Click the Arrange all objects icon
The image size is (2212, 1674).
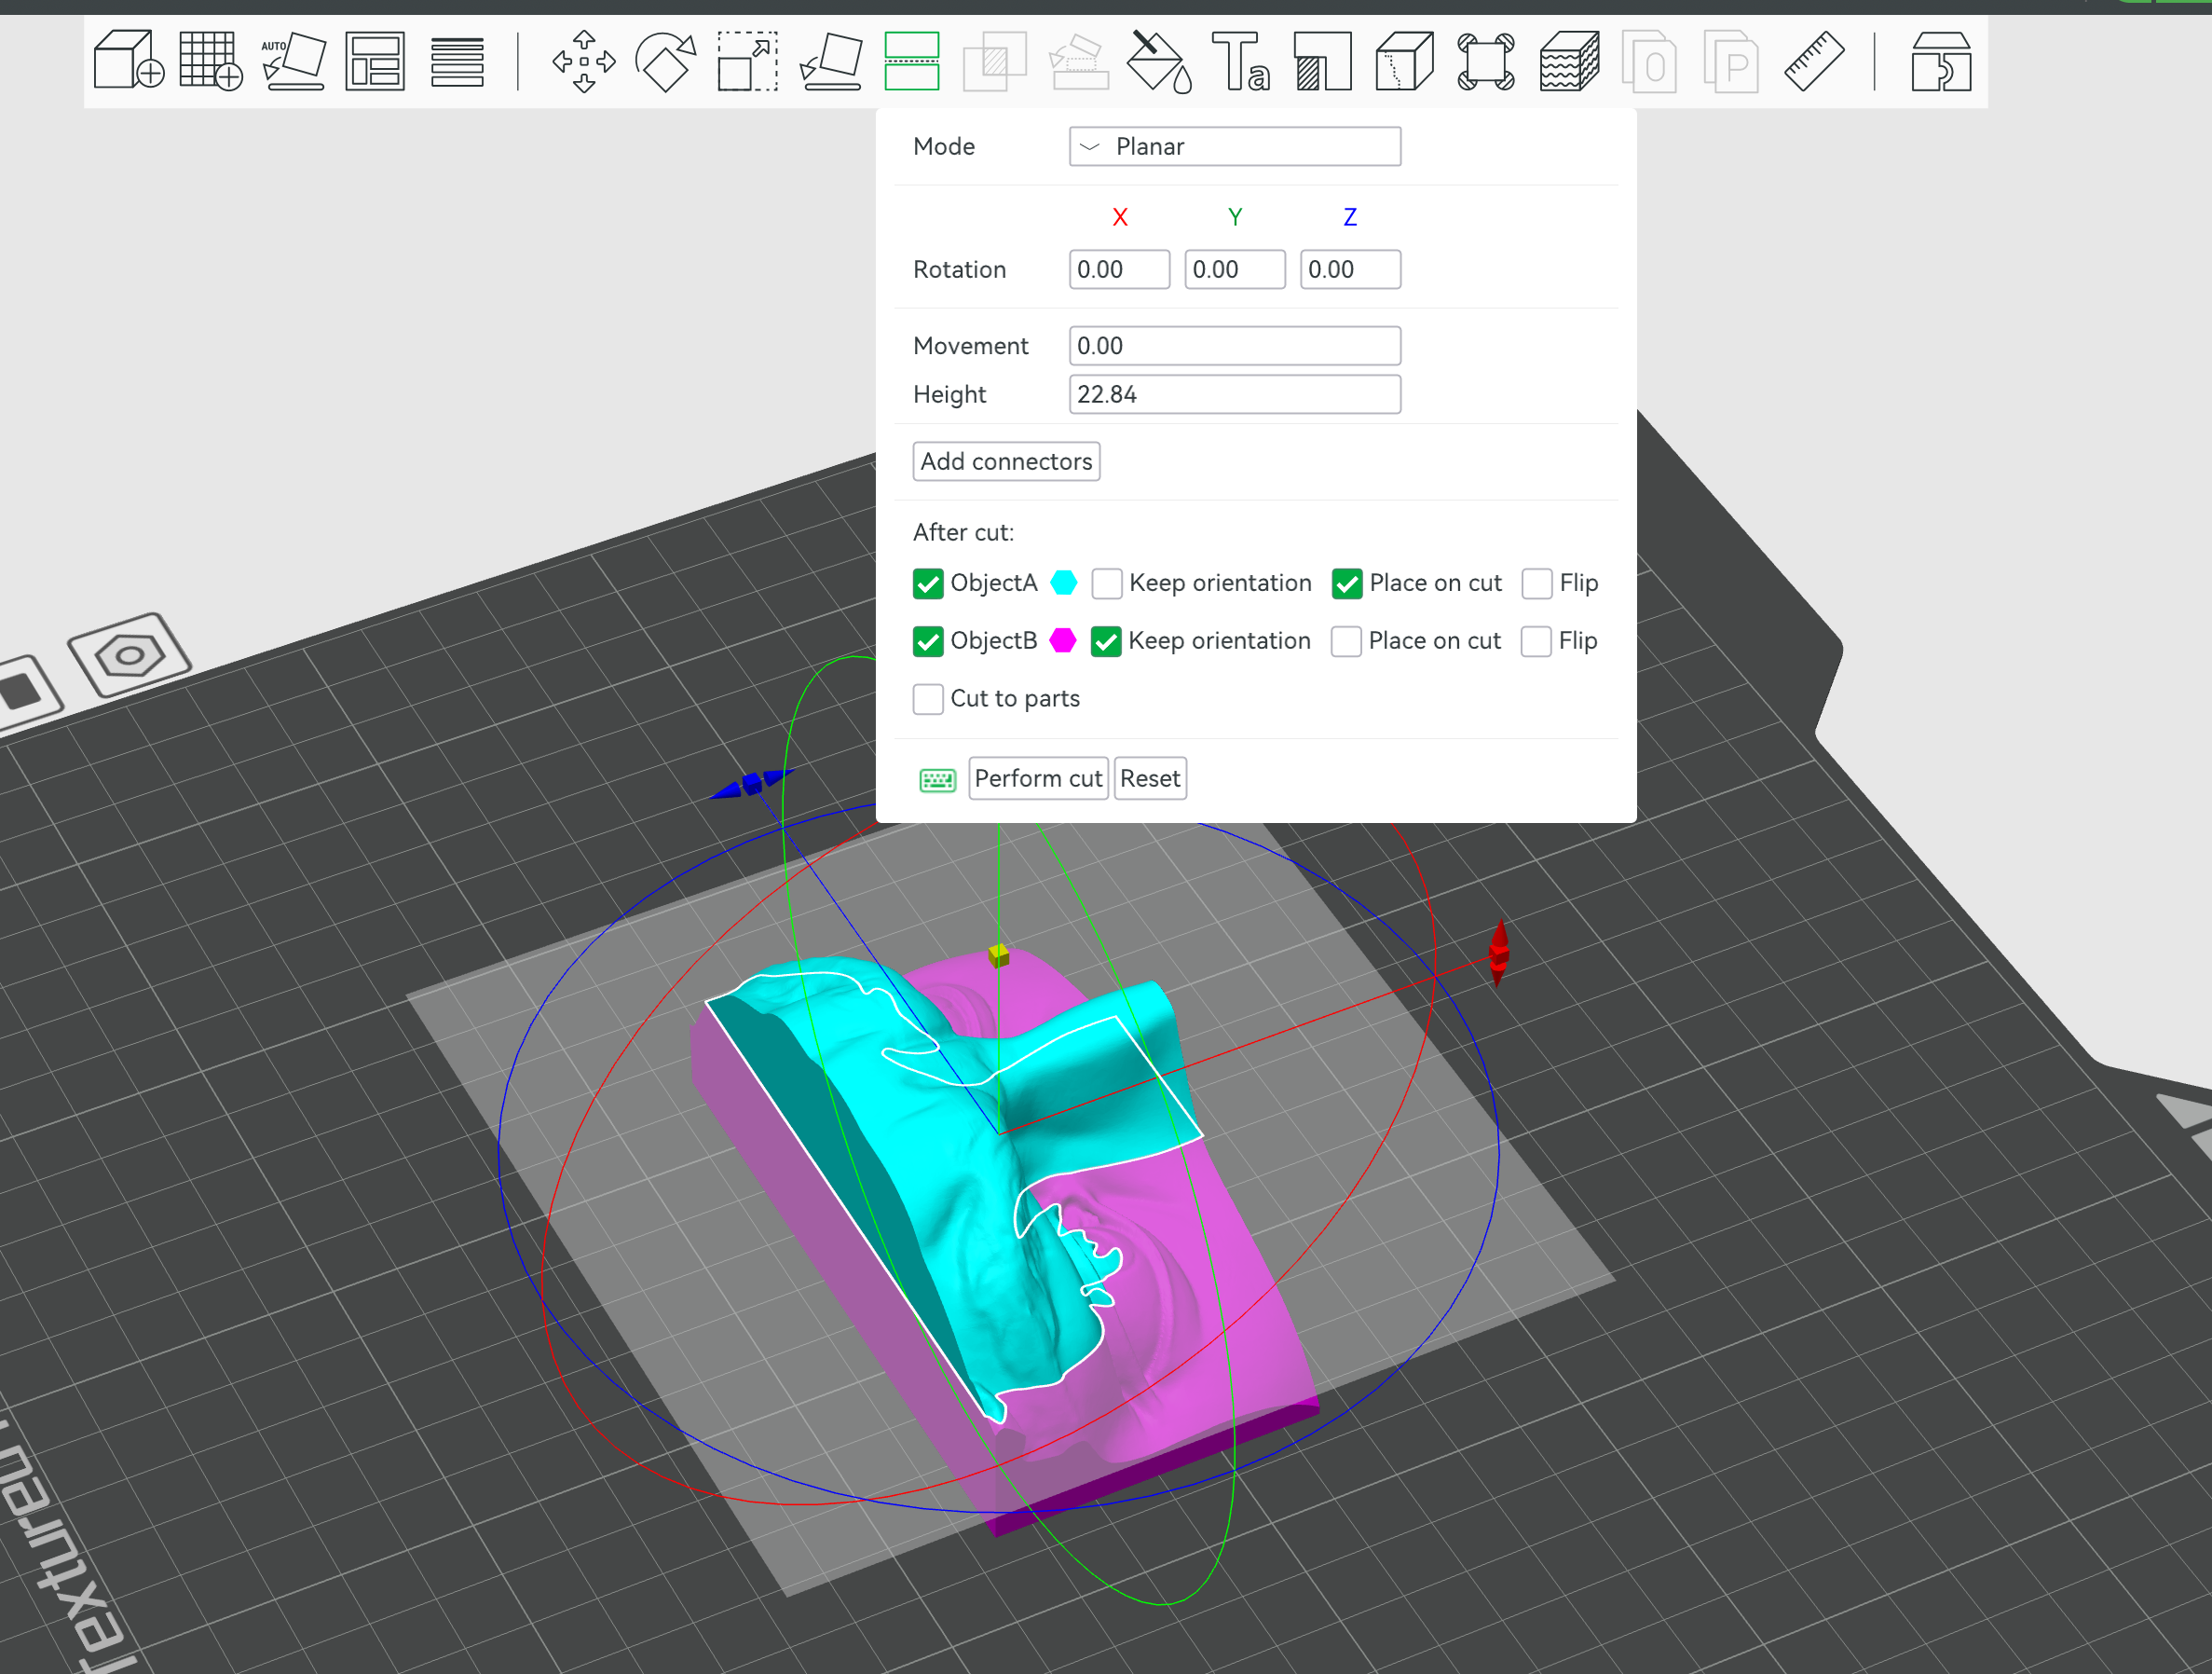tap(375, 61)
